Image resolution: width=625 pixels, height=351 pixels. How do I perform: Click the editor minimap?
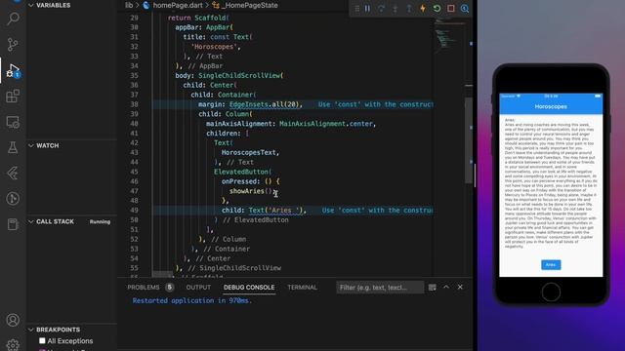point(448,36)
